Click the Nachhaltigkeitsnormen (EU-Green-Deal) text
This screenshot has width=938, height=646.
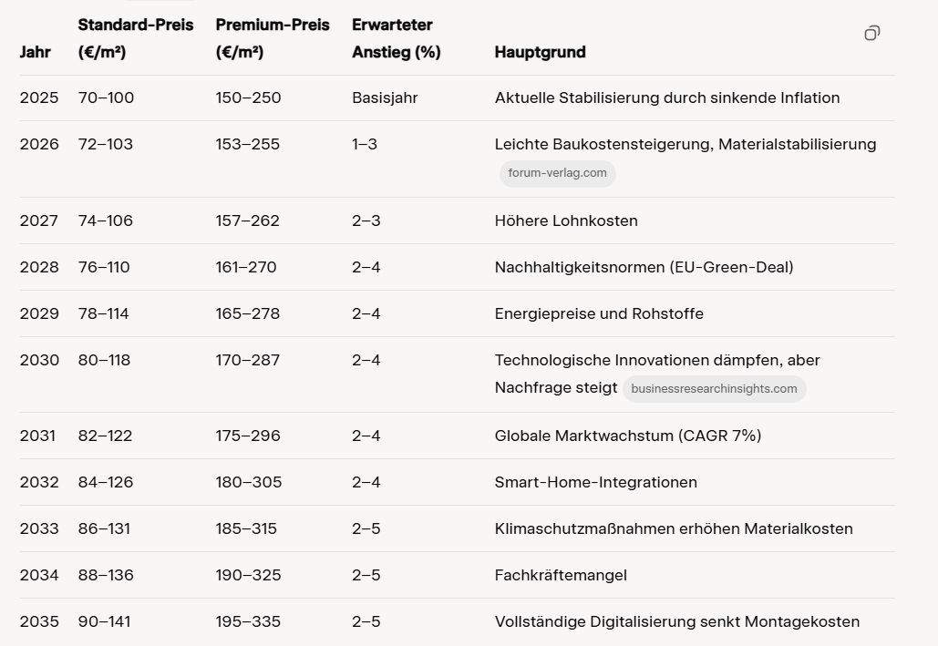(644, 268)
